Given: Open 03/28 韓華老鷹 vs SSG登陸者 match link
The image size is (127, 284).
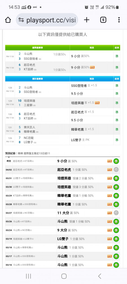Looking at the screenshot, I should pyautogui.click(x=25, y=204).
